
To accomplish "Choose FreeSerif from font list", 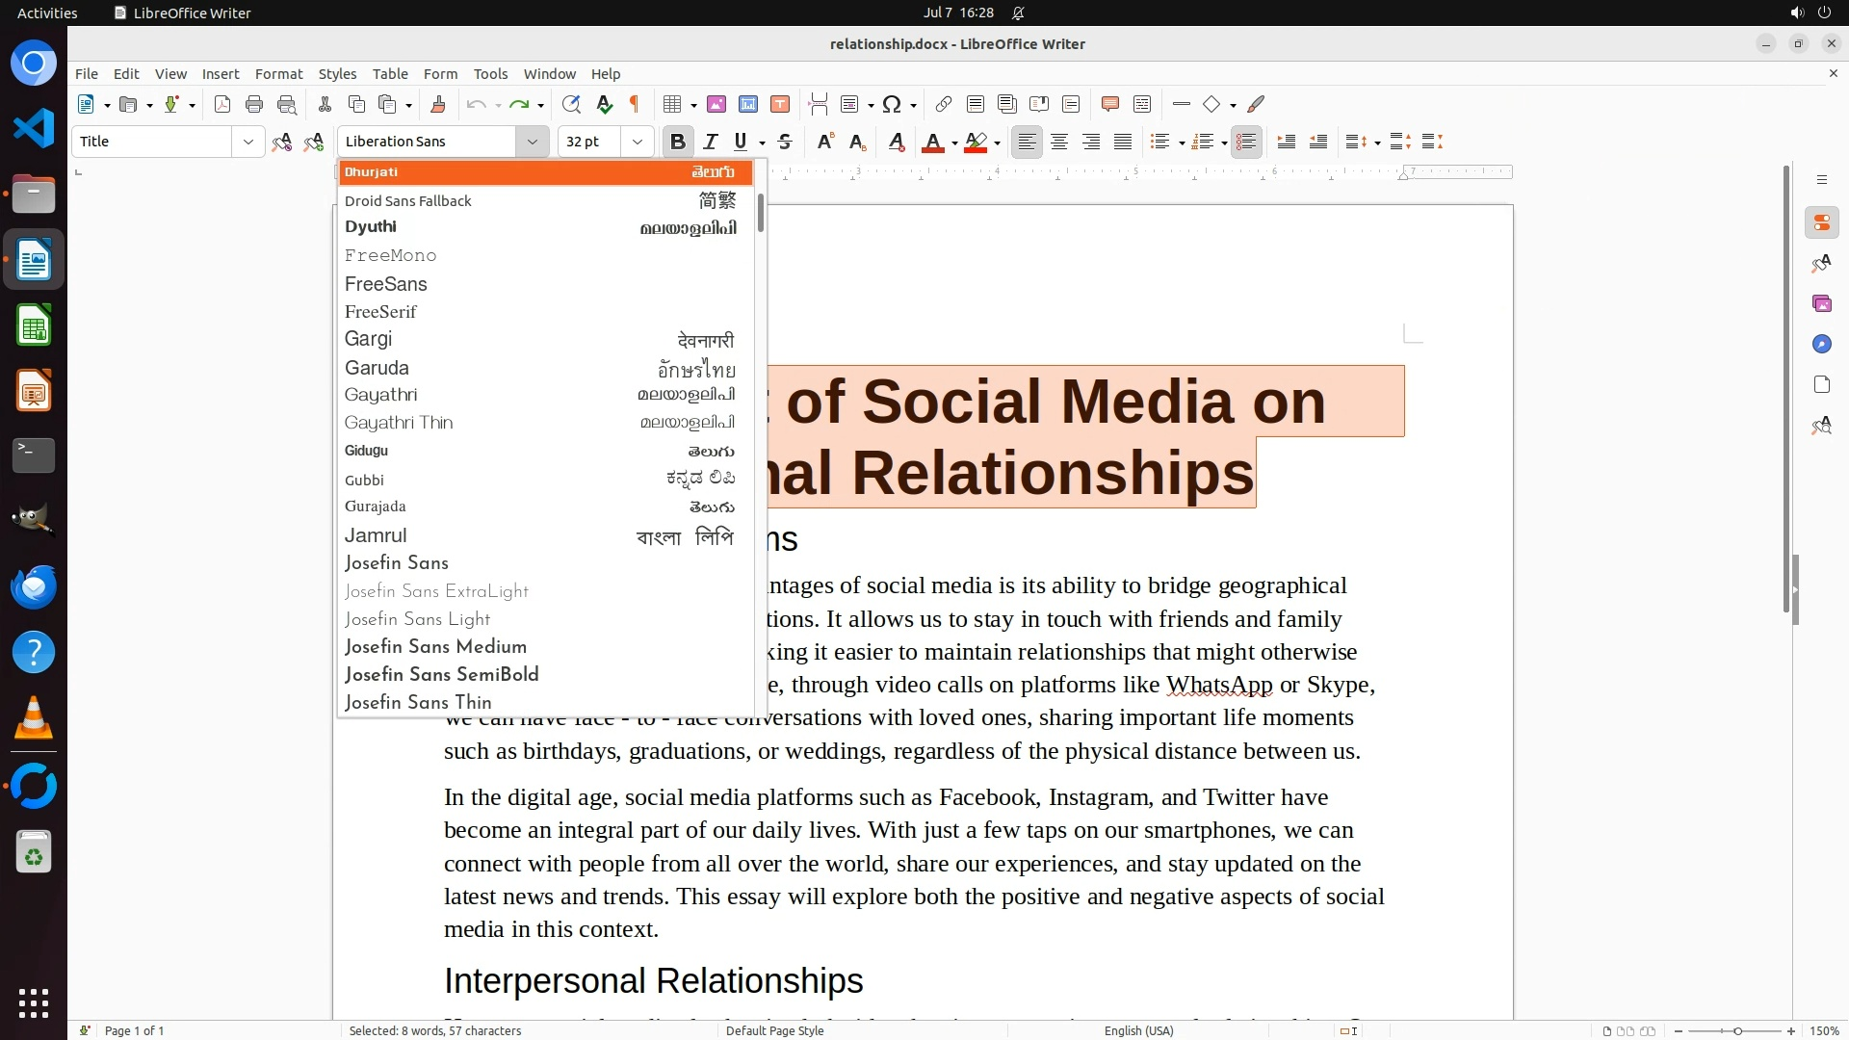I will point(380,312).
